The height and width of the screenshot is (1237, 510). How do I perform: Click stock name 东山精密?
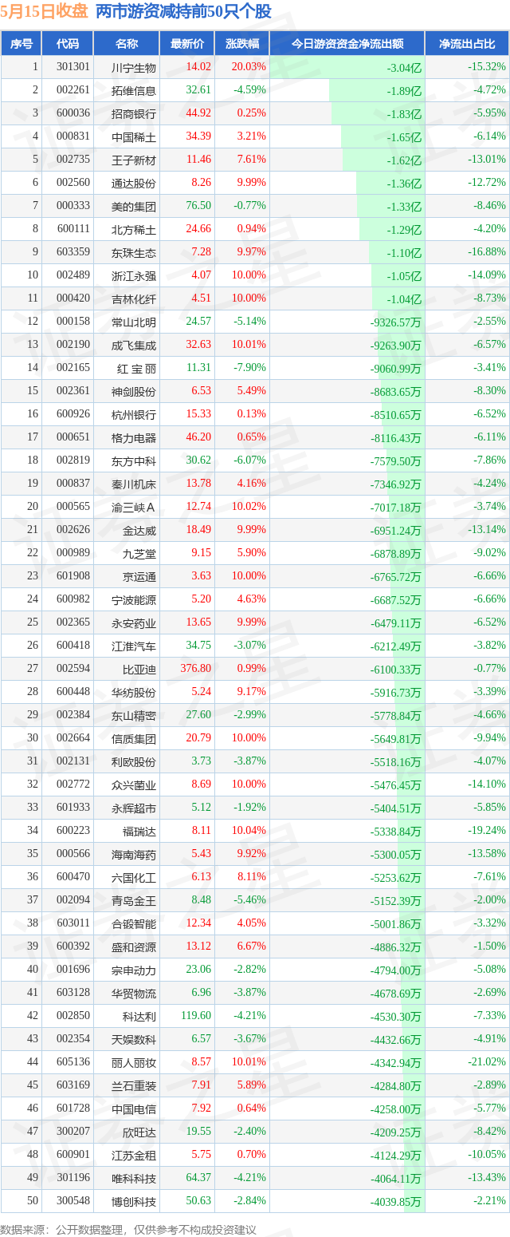pos(134,715)
